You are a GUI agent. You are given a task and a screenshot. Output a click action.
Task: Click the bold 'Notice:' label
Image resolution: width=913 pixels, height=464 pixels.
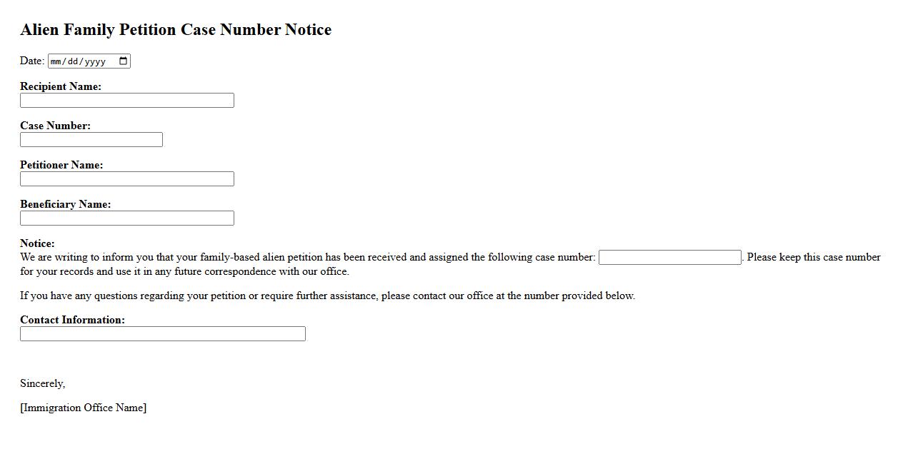(37, 243)
